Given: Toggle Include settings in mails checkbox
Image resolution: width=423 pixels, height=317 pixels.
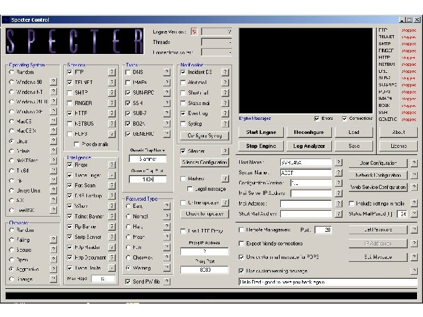Looking at the screenshot, I should pos(351,203).
